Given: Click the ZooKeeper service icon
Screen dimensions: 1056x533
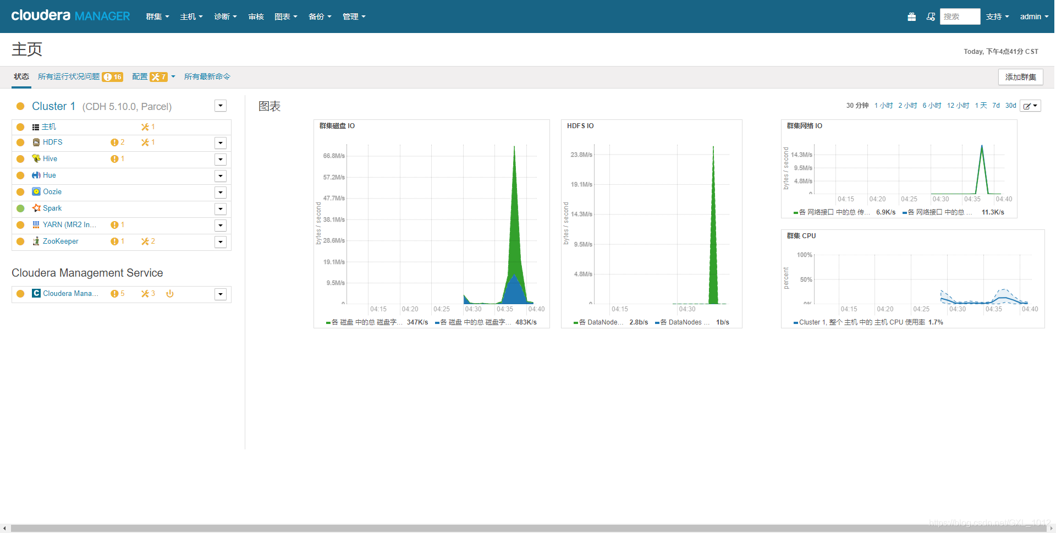Looking at the screenshot, I should [x=36, y=241].
